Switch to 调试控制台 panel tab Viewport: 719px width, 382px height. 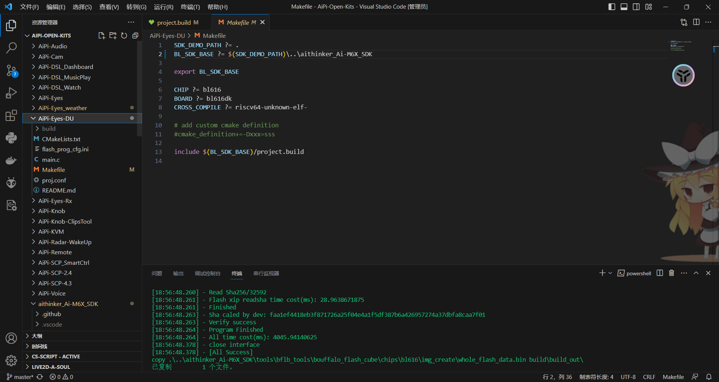[x=207, y=273]
